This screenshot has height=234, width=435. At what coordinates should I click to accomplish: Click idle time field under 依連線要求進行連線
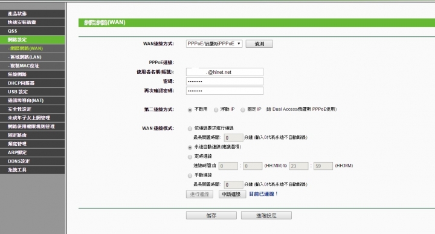coord(233,138)
